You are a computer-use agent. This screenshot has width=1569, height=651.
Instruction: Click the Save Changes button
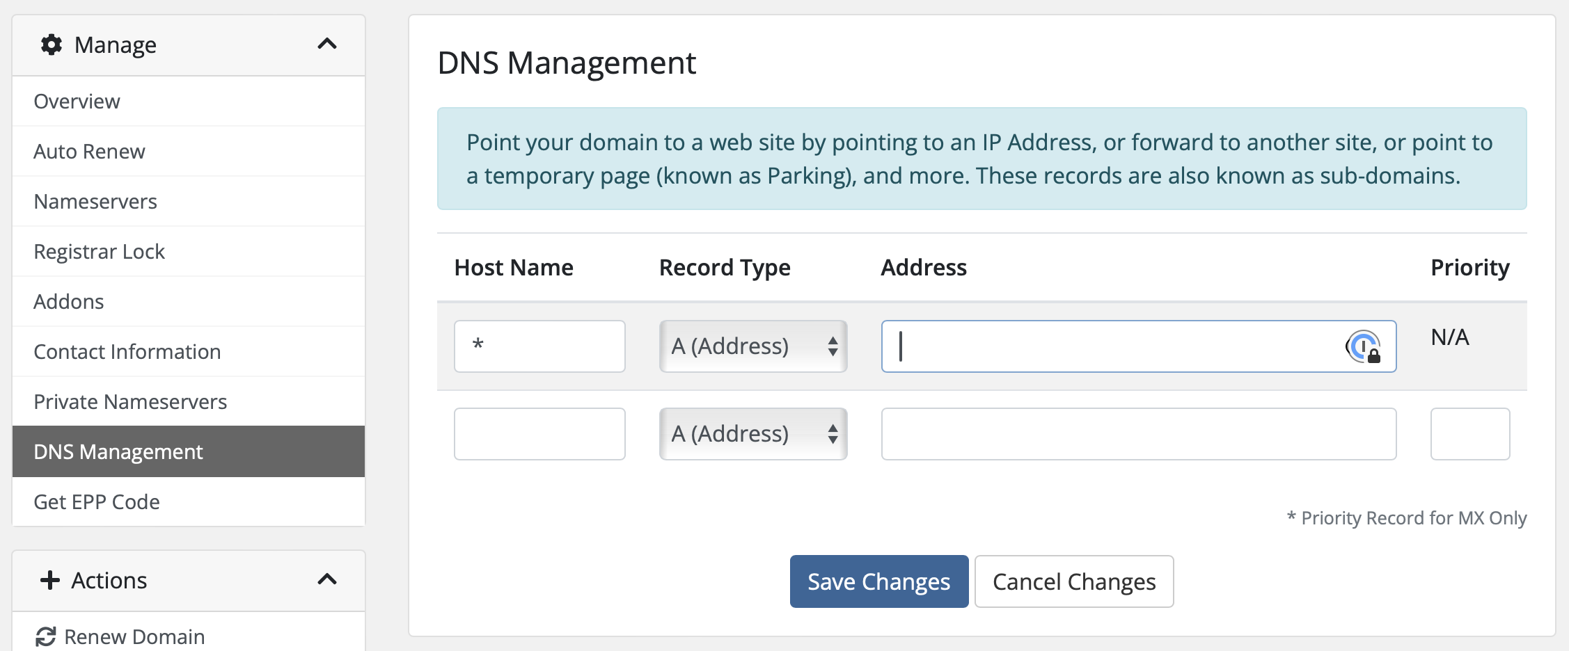click(x=879, y=581)
